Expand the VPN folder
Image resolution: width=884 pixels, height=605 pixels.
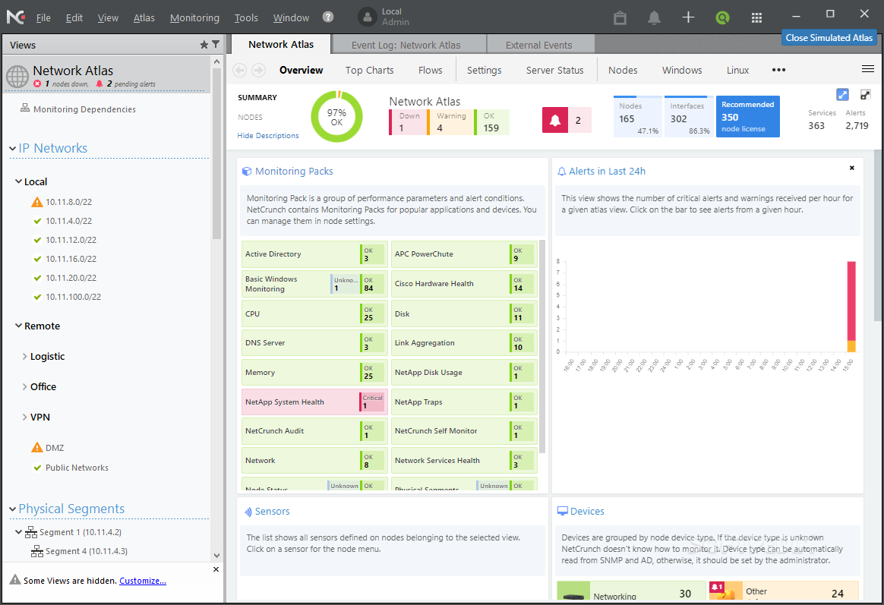(x=25, y=417)
